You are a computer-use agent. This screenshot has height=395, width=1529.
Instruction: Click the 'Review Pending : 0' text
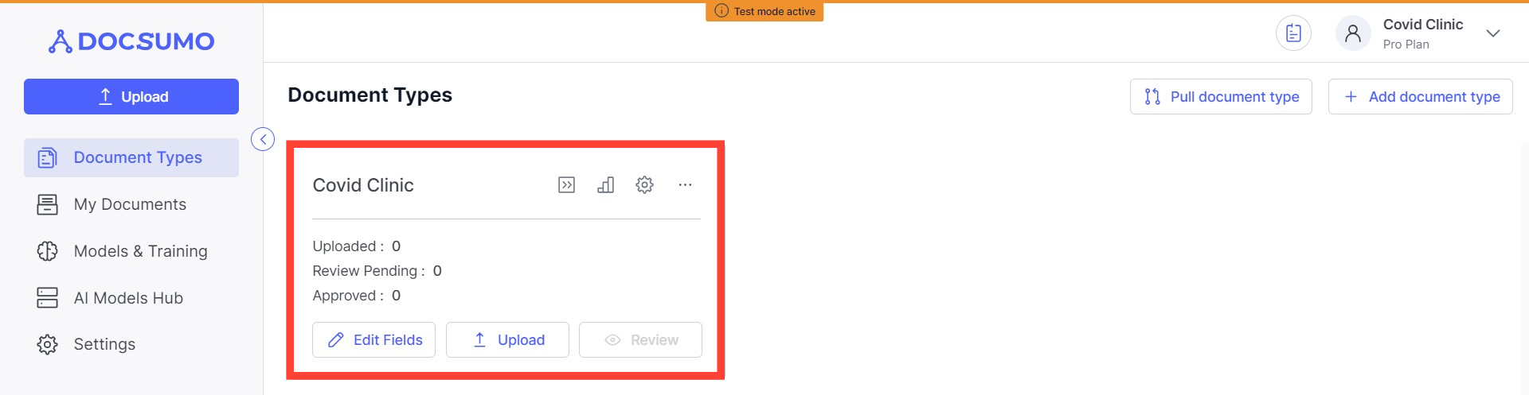point(377,271)
